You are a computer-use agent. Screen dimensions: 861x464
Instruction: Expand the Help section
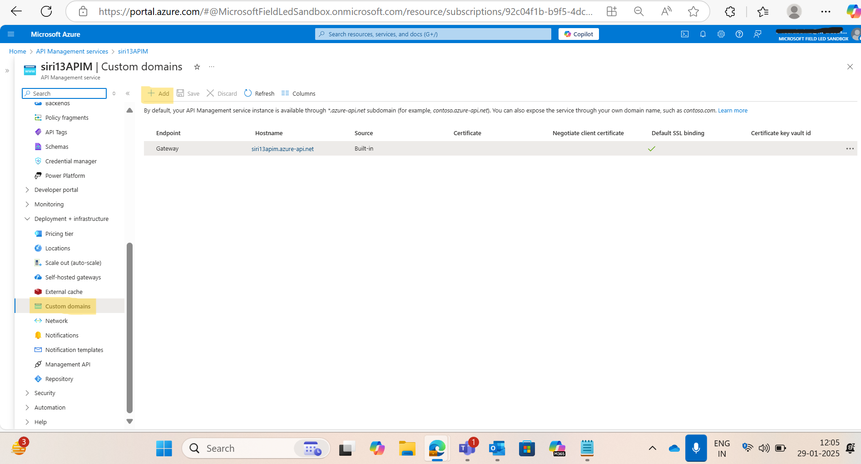pyautogui.click(x=40, y=422)
